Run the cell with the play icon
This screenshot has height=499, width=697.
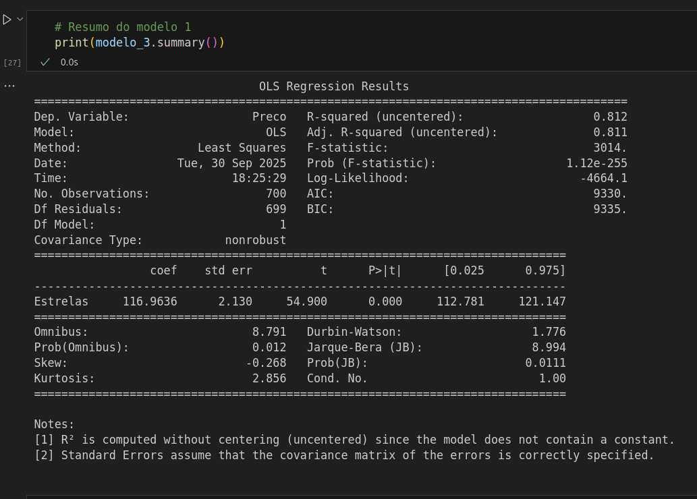(x=7, y=20)
